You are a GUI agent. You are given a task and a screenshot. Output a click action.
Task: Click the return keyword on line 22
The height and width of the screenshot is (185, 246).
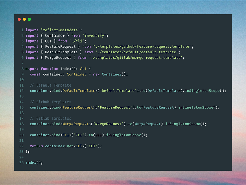[x=36, y=146]
